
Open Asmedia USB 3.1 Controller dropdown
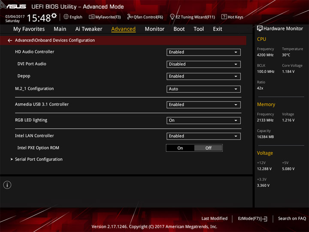coord(203,104)
